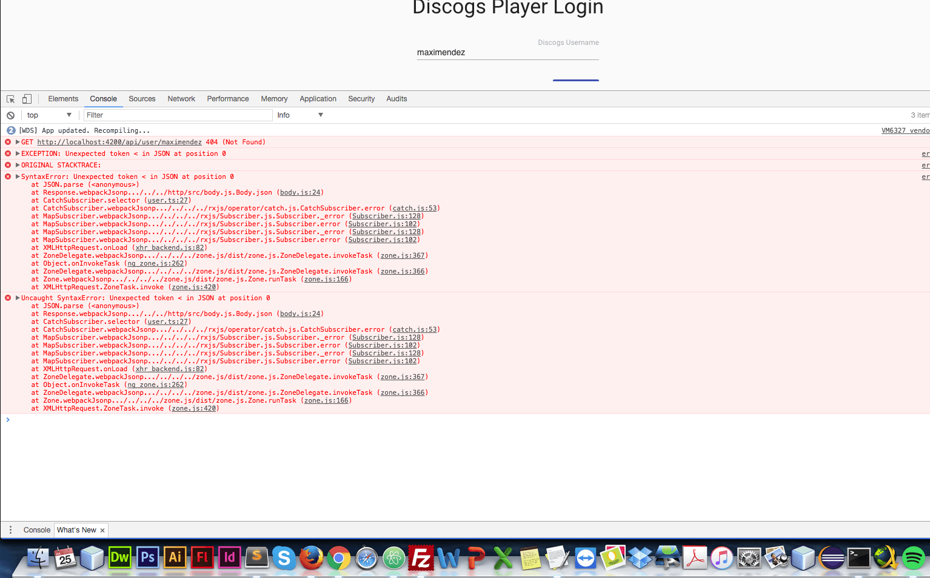Launch Illustrator from the dock
This screenshot has height=578, width=930.
point(175,557)
